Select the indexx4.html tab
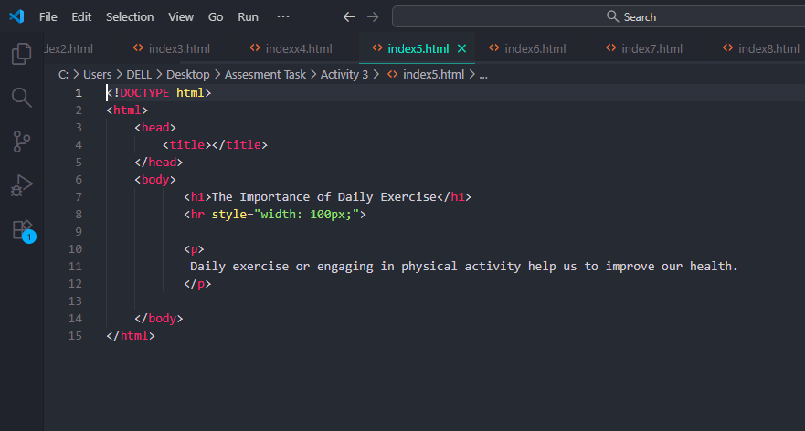 click(298, 48)
